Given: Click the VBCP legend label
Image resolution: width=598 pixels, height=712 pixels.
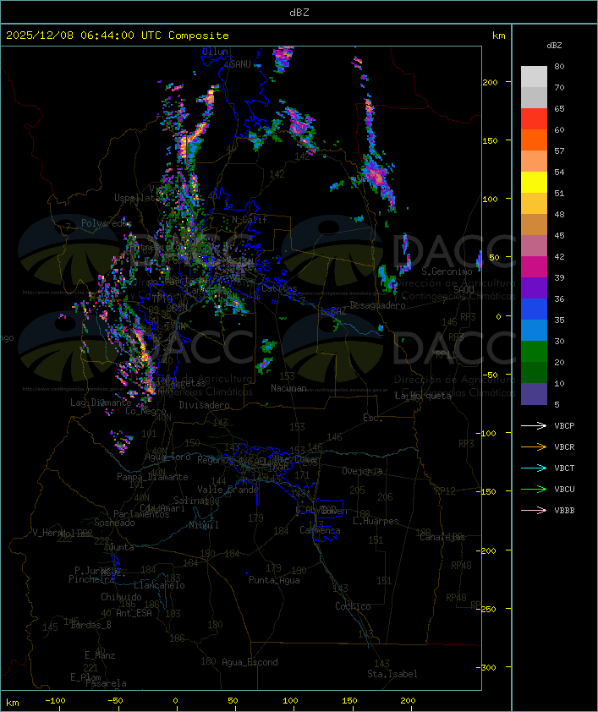Looking at the screenshot, I should [564, 425].
